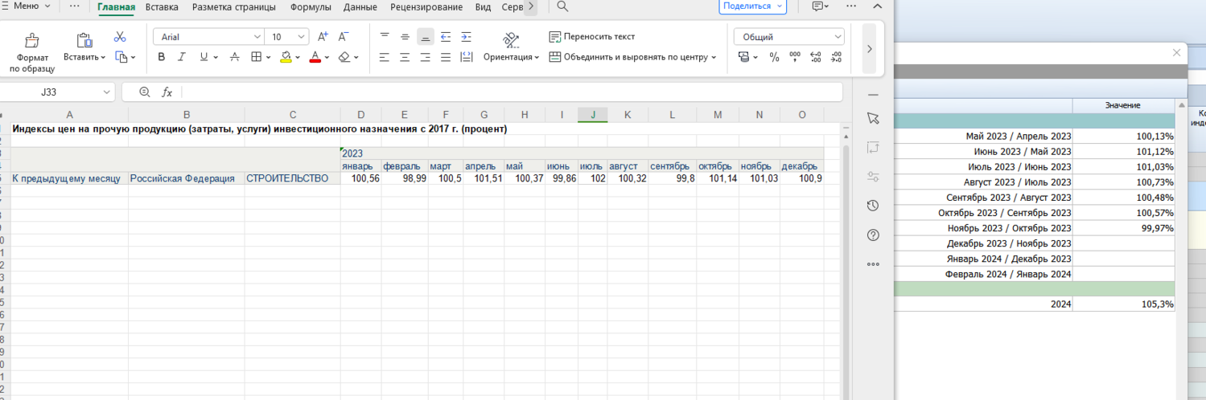Apply the thousands separator format

point(795,57)
